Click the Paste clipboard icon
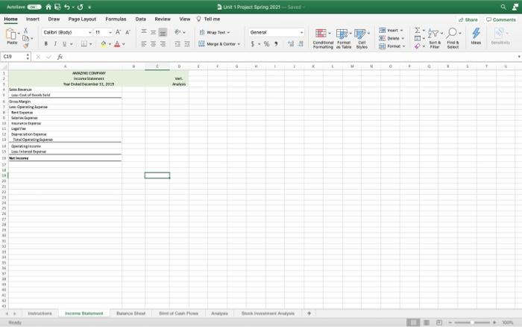522x327 pixels. click(11, 34)
